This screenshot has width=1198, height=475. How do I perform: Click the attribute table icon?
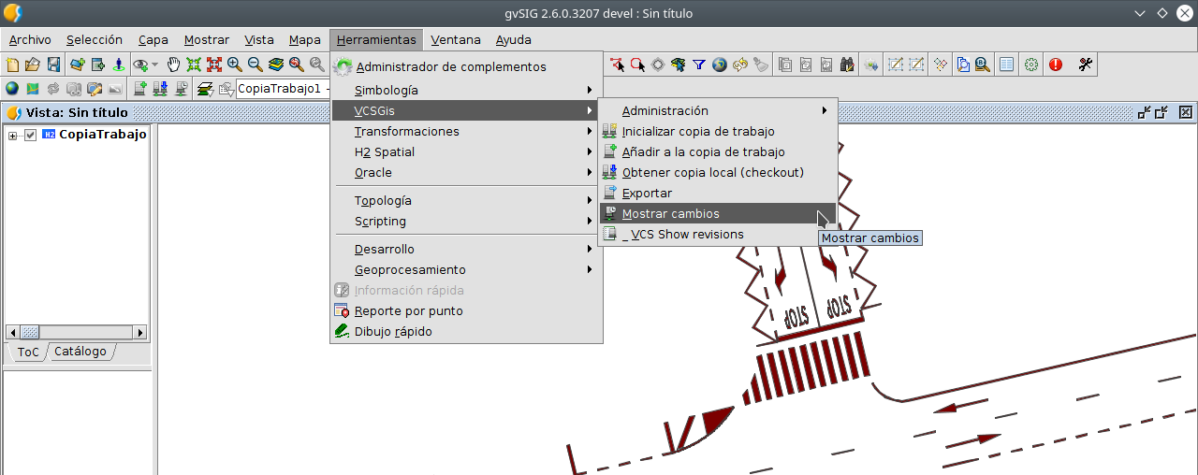(1007, 65)
